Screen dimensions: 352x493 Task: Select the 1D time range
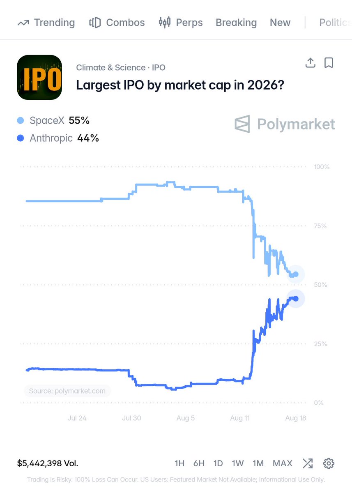point(218,463)
